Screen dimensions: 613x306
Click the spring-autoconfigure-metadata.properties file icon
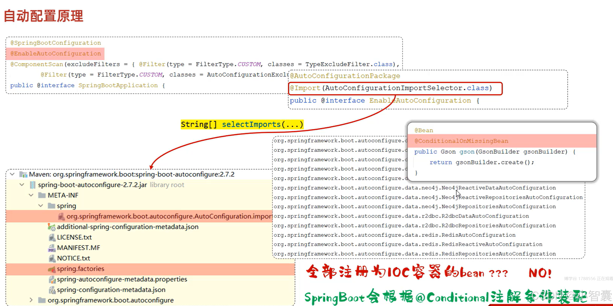[52, 280]
